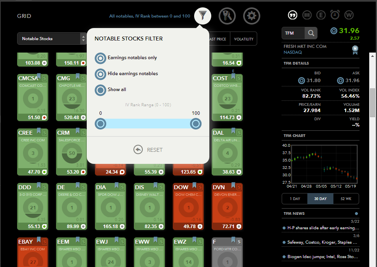Click the S badge on the COST card
Viewport: 377px width, 267px height.
[x=239, y=78]
